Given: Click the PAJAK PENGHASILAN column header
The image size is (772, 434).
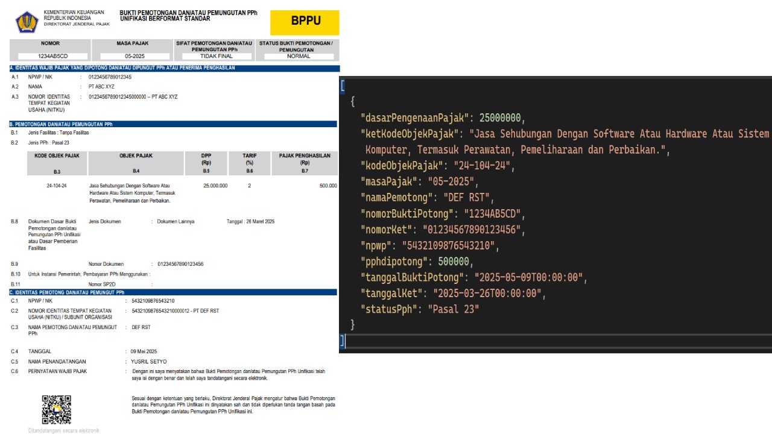Looking at the screenshot, I should 305,163.
